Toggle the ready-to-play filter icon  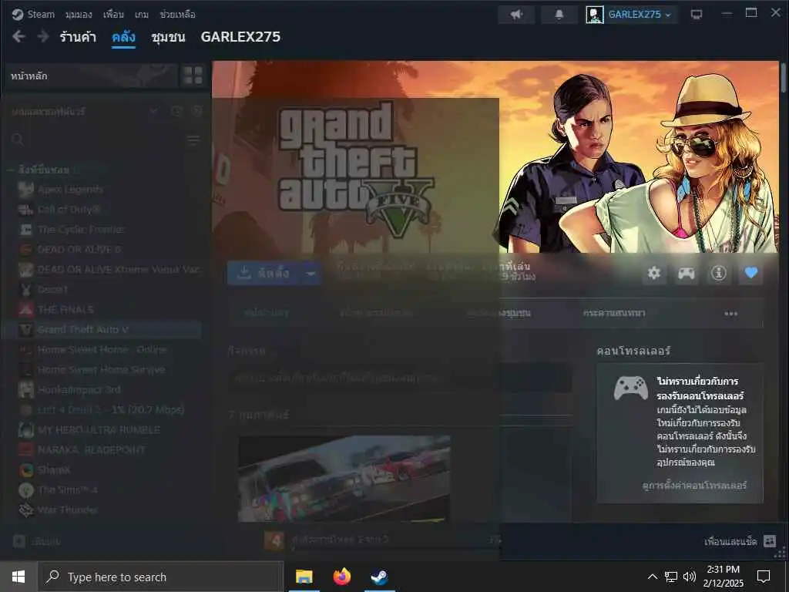[x=196, y=111]
